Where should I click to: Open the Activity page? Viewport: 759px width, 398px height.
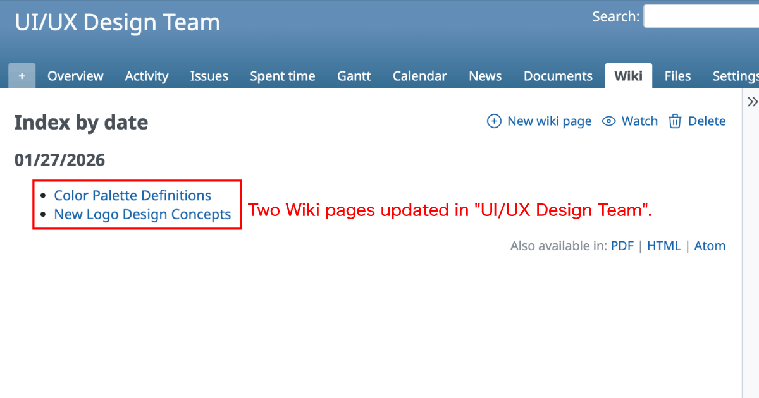(147, 75)
